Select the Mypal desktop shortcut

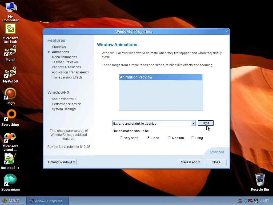(10, 53)
